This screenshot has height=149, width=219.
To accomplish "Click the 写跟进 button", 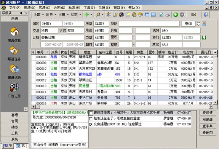I will pyautogui.click(x=208, y=119).
